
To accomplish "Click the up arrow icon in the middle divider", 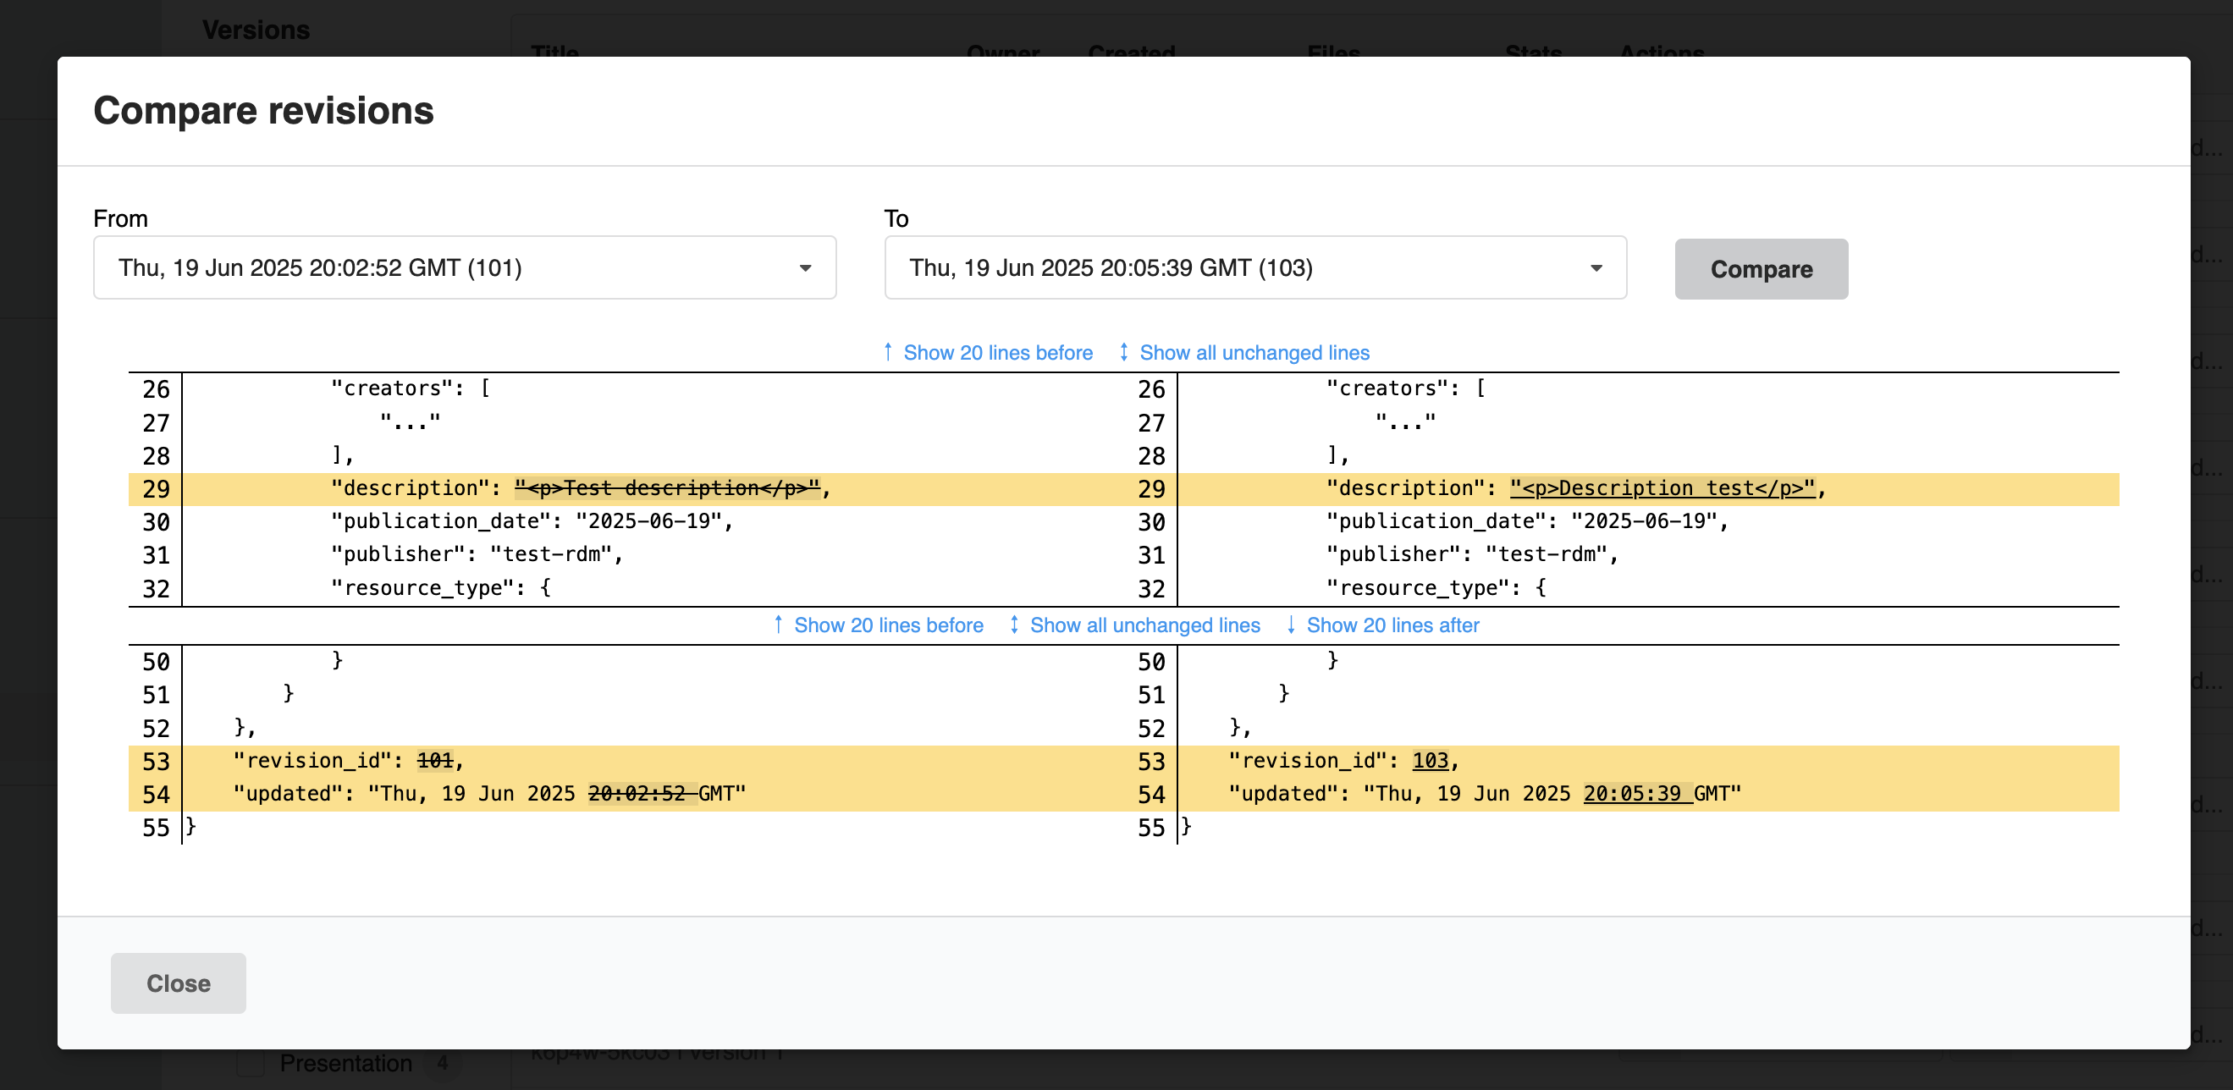I will click(778, 625).
